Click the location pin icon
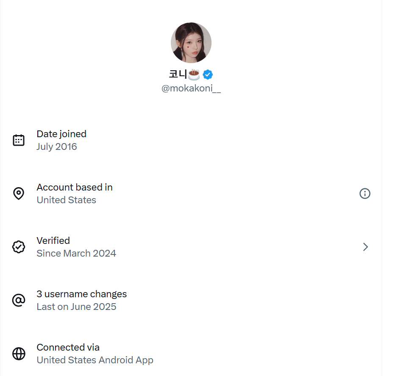 [x=19, y=194]
